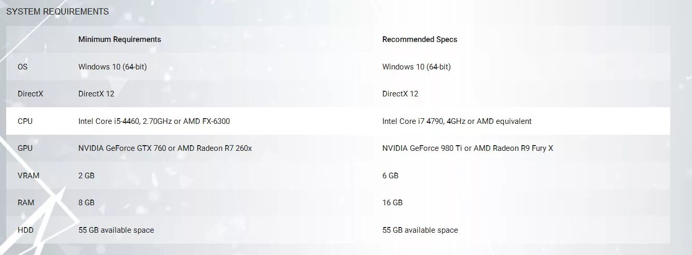The height and width of the screenshot is (255, 692).
Task: Select the highlighted CPU row label
Action: click(x=25, y=121)
